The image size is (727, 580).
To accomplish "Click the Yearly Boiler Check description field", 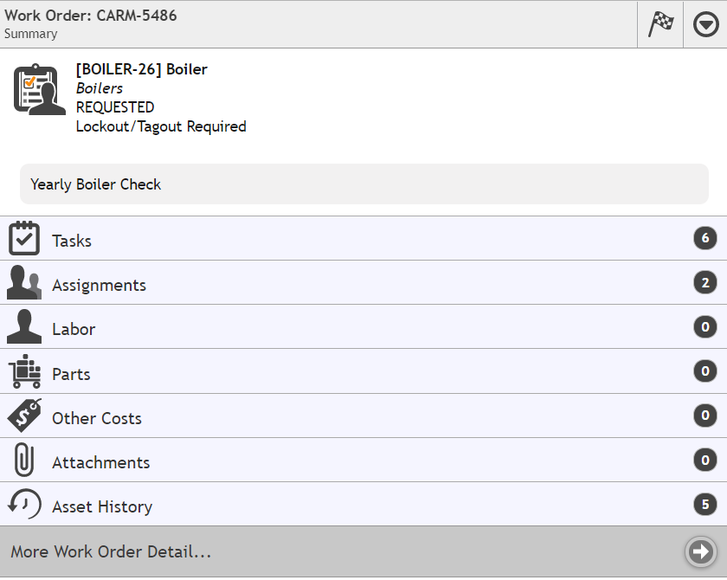I will click(x=363, y=184).
